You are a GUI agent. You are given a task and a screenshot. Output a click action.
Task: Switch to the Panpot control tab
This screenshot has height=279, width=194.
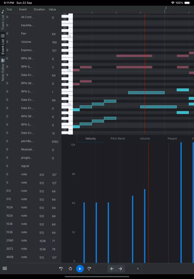click(172, 138)
